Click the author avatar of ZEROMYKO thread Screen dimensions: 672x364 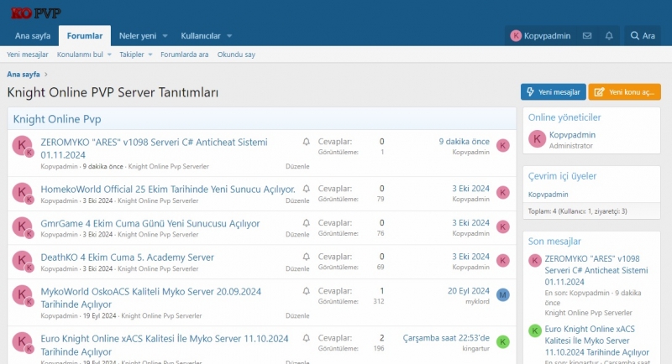22,146
